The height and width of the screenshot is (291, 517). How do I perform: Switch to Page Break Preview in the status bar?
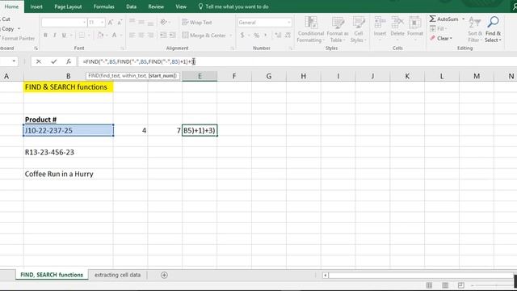tap(460, 285)
